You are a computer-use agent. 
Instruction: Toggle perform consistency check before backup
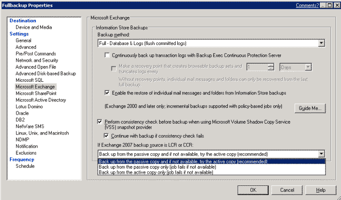click(100, 122)
